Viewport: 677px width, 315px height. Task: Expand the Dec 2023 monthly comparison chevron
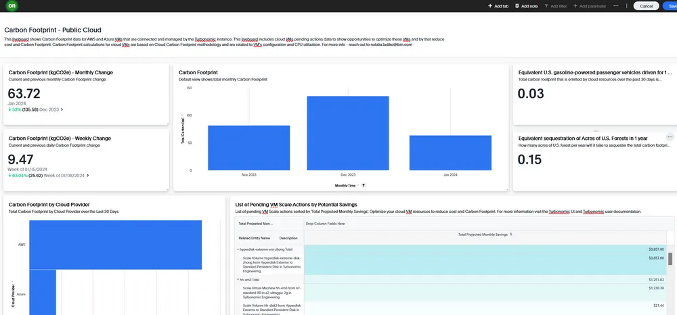point(62,109)
